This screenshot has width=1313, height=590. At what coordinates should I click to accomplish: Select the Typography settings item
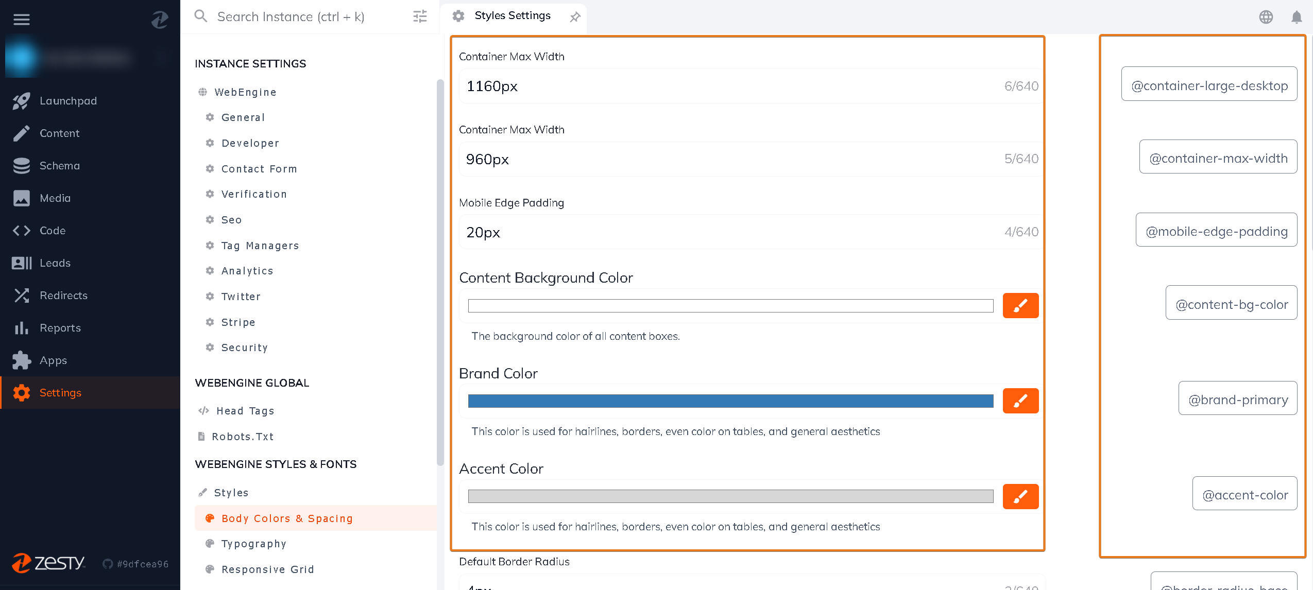pos(254,543)
